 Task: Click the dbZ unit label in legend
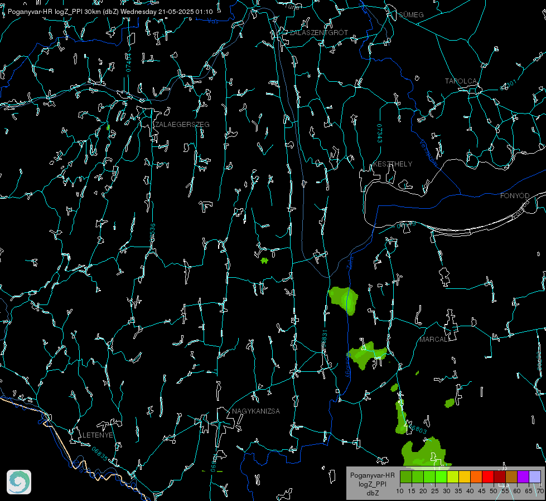[372, 493]
